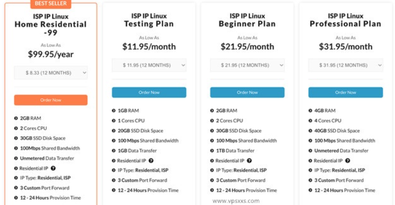Expand the $21.95 (12 Months) billing dropdown
395x205 pixels.
[x=247, y=65]
